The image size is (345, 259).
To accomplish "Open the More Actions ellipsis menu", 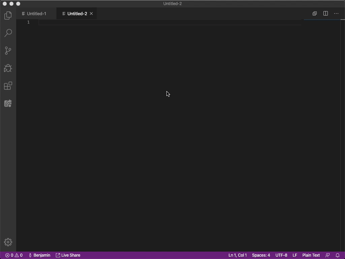I will pyautogui.click(x=336, y=13).
